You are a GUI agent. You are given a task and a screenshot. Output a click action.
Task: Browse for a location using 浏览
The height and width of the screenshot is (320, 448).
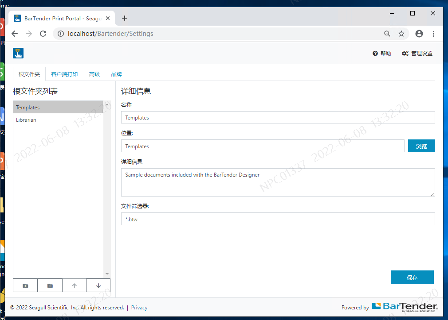[421, 146]
